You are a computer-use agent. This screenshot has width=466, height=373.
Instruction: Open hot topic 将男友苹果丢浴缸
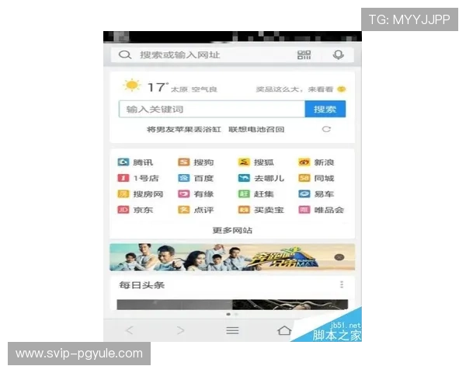tap(184, 130)
